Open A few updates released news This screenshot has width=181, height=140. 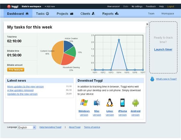[20, 90]
